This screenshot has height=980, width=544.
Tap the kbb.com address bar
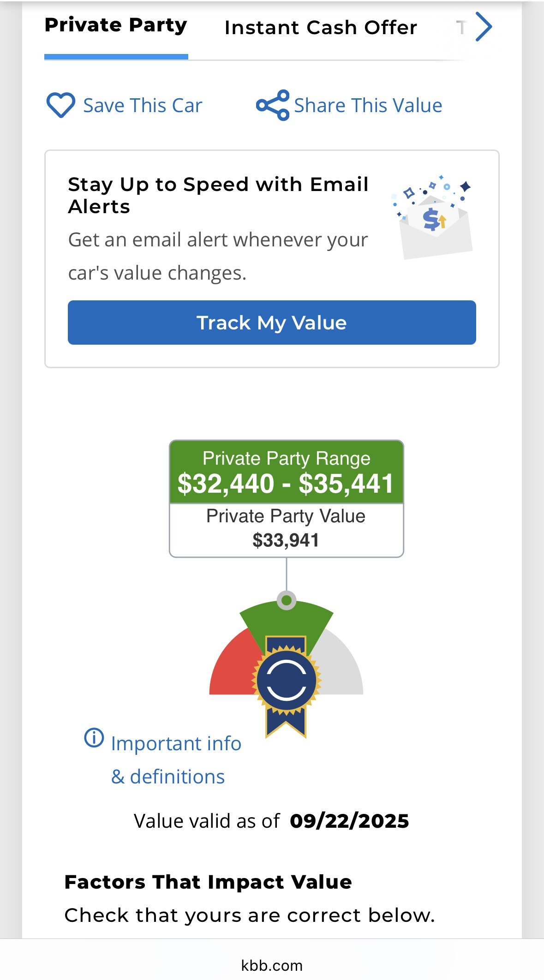(x=272, y=965)
